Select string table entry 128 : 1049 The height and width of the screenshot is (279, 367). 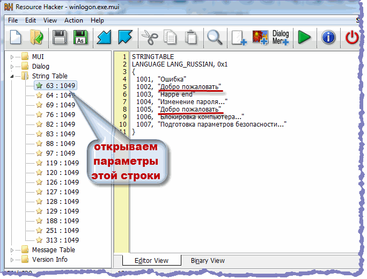[62, 202]
